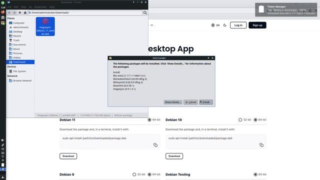Image resolution: width=320 pixels, height=180 pixels.
Task: Click the libmediainfo0v5 package line
Action: [130, 79]
